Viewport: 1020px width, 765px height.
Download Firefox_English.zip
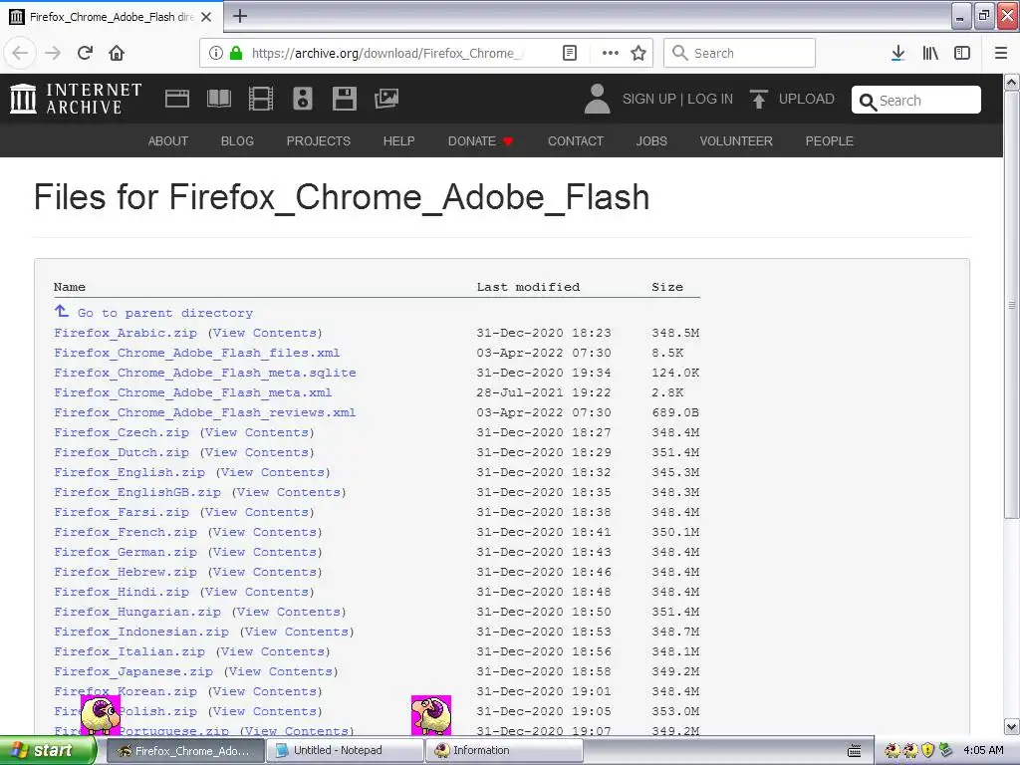[129, 472]
